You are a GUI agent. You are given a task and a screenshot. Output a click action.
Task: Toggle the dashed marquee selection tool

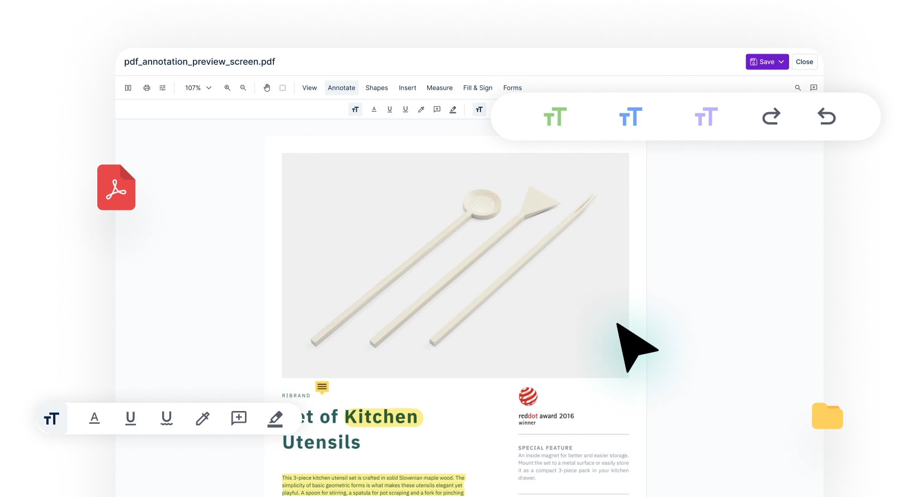[283, 88]
